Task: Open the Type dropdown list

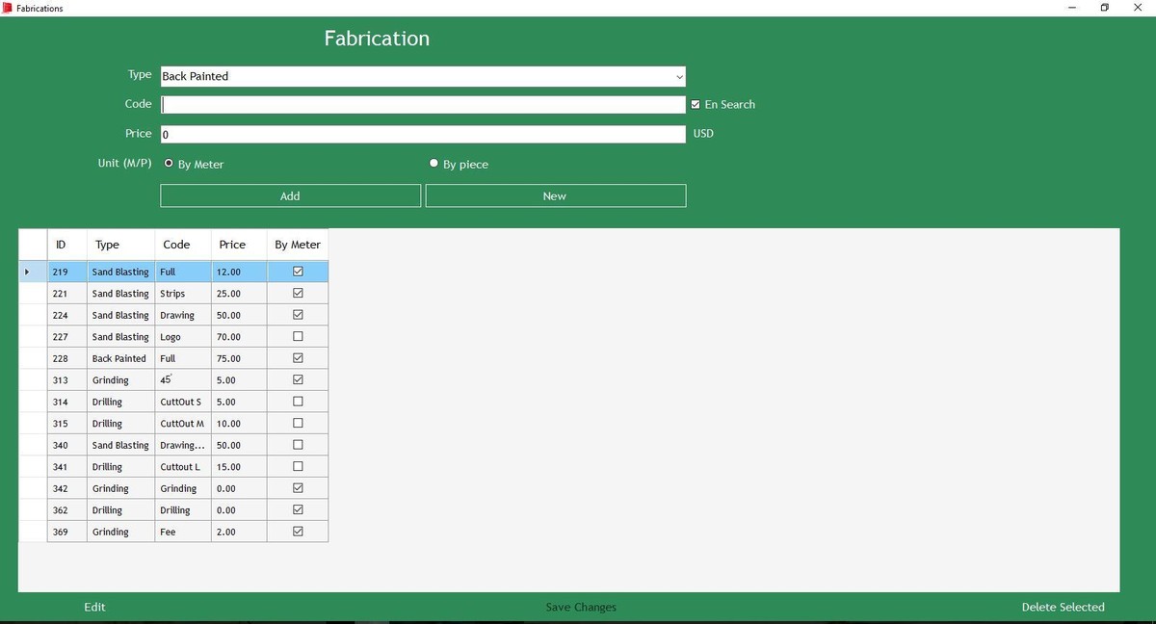Action: point(679,76)
